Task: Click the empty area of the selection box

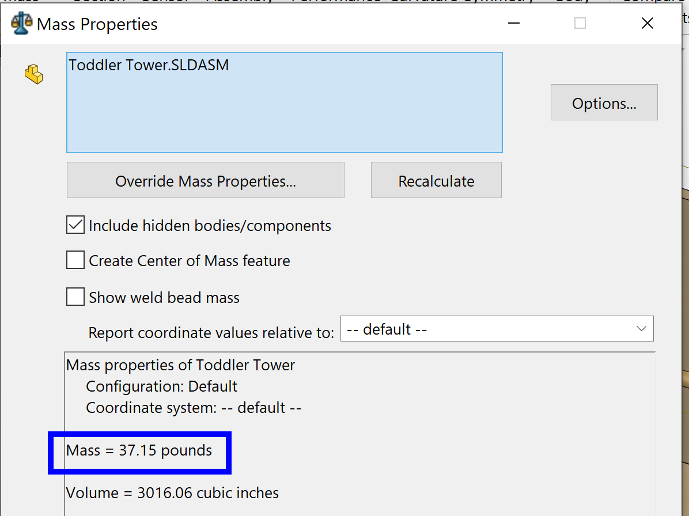Action: pos(284,115)
